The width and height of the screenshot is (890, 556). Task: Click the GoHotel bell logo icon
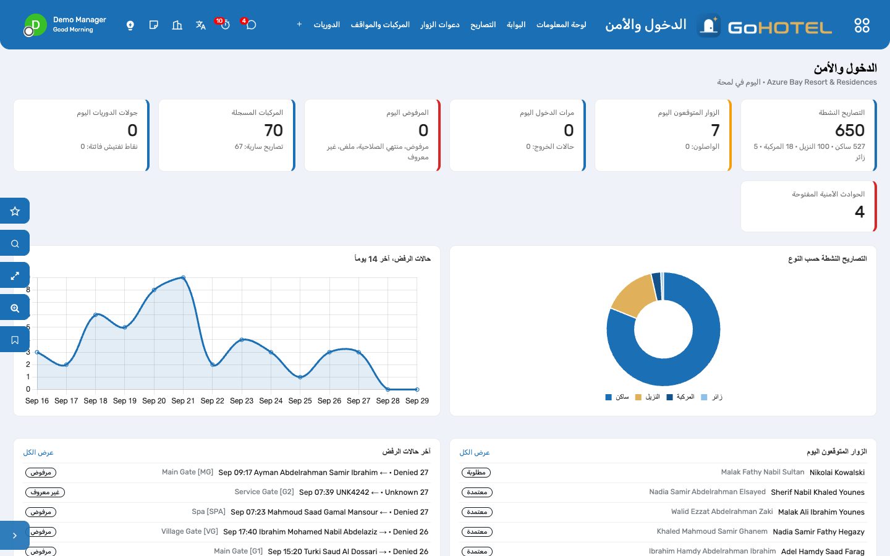tap(709, 25)
